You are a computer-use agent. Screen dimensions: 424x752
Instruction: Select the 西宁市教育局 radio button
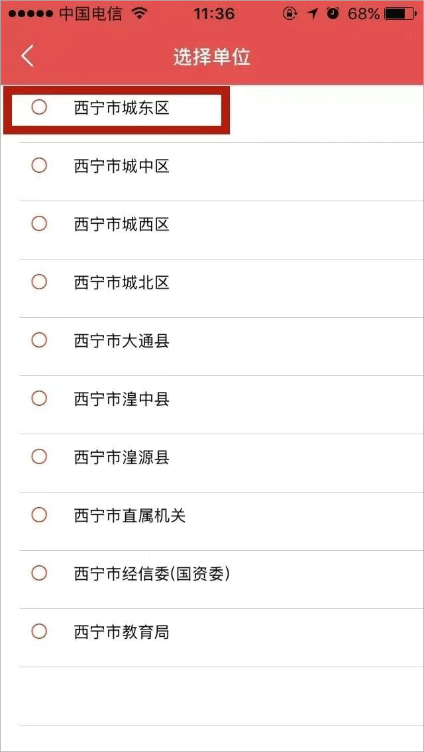[39, 632]
